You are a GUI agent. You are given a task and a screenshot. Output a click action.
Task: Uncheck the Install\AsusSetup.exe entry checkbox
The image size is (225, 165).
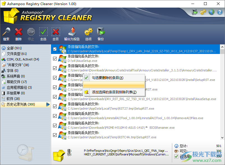55,97
